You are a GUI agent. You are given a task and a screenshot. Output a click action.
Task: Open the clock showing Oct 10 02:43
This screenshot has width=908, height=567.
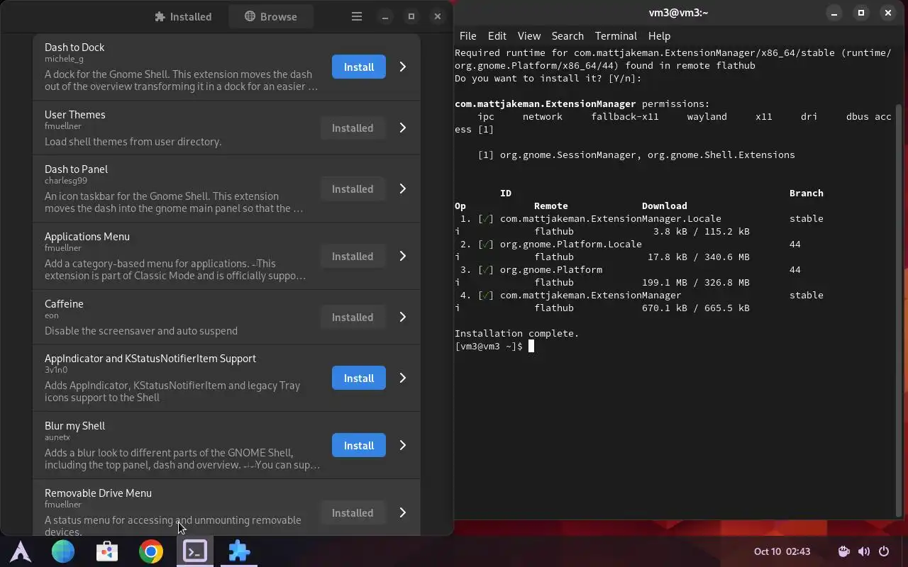782,551
